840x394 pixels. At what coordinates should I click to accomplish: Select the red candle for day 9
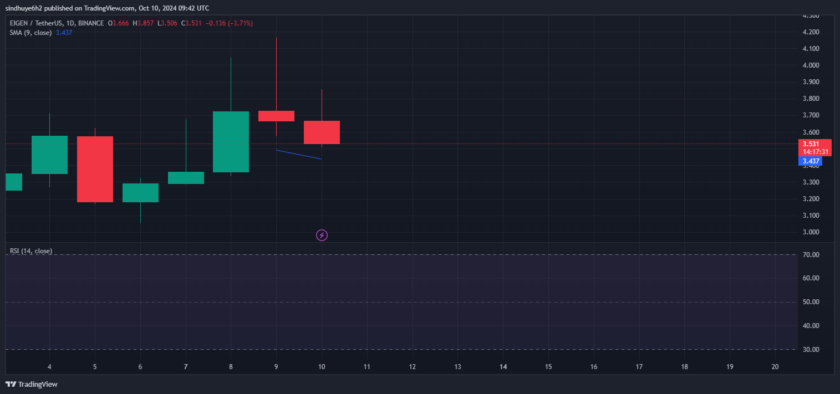pos(276,116)
